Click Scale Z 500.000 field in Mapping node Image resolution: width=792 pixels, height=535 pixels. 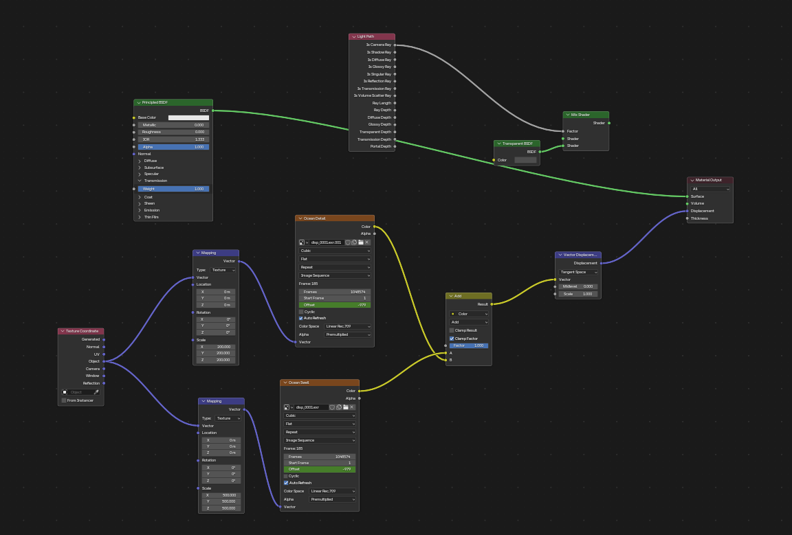(221, 508)
